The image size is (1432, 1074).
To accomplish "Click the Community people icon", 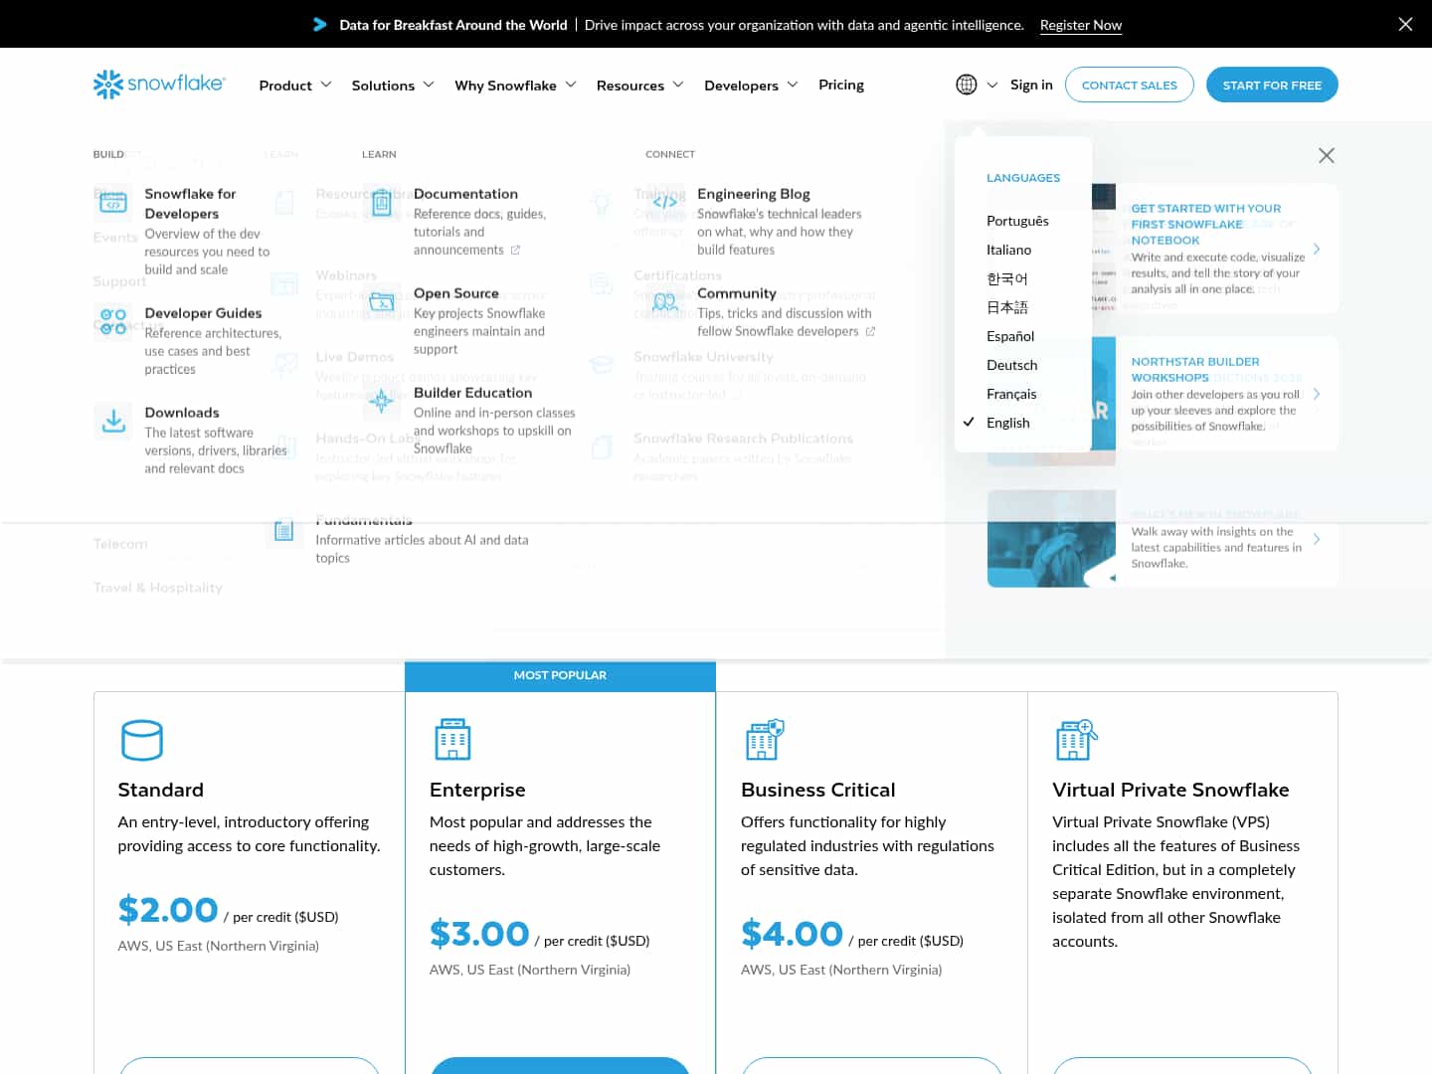I will tap(665, 301).
